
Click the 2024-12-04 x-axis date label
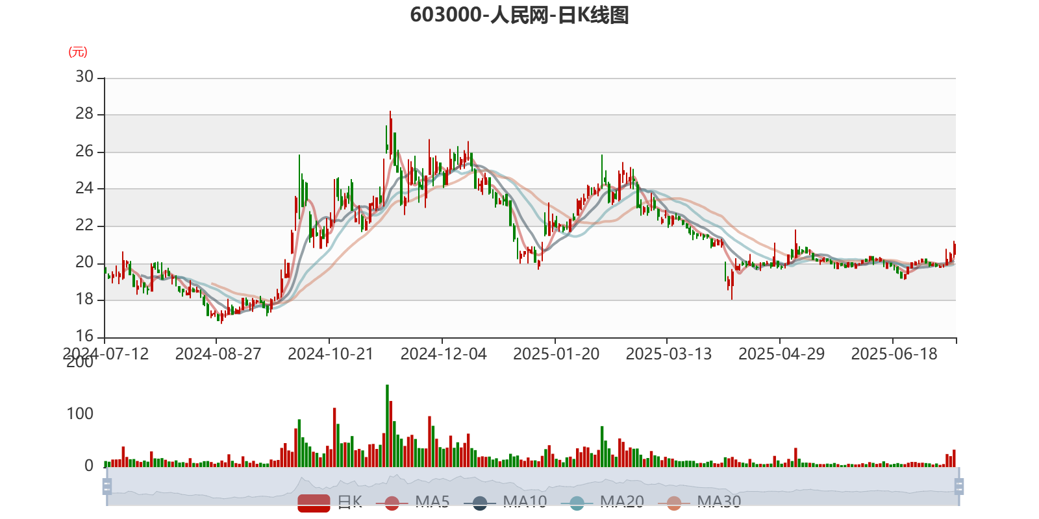444,354
